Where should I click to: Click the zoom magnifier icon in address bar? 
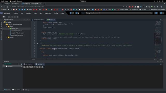(123, 7)
